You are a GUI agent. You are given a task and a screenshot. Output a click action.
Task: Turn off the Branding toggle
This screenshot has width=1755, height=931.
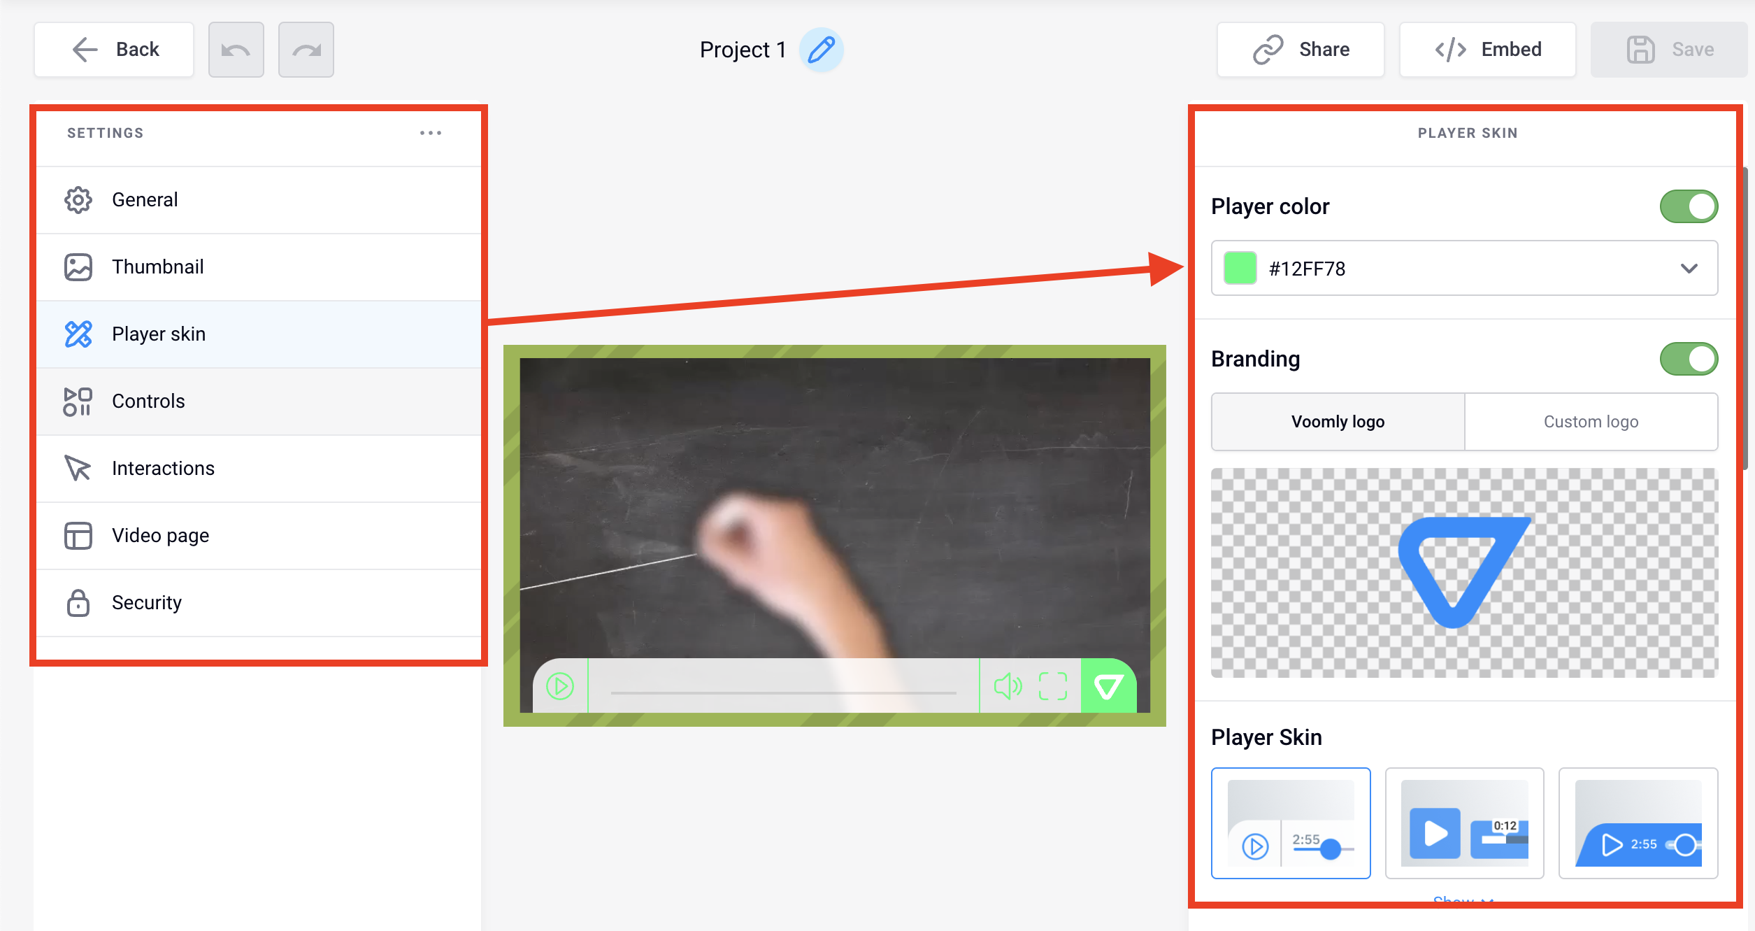tap(1689, 359)
